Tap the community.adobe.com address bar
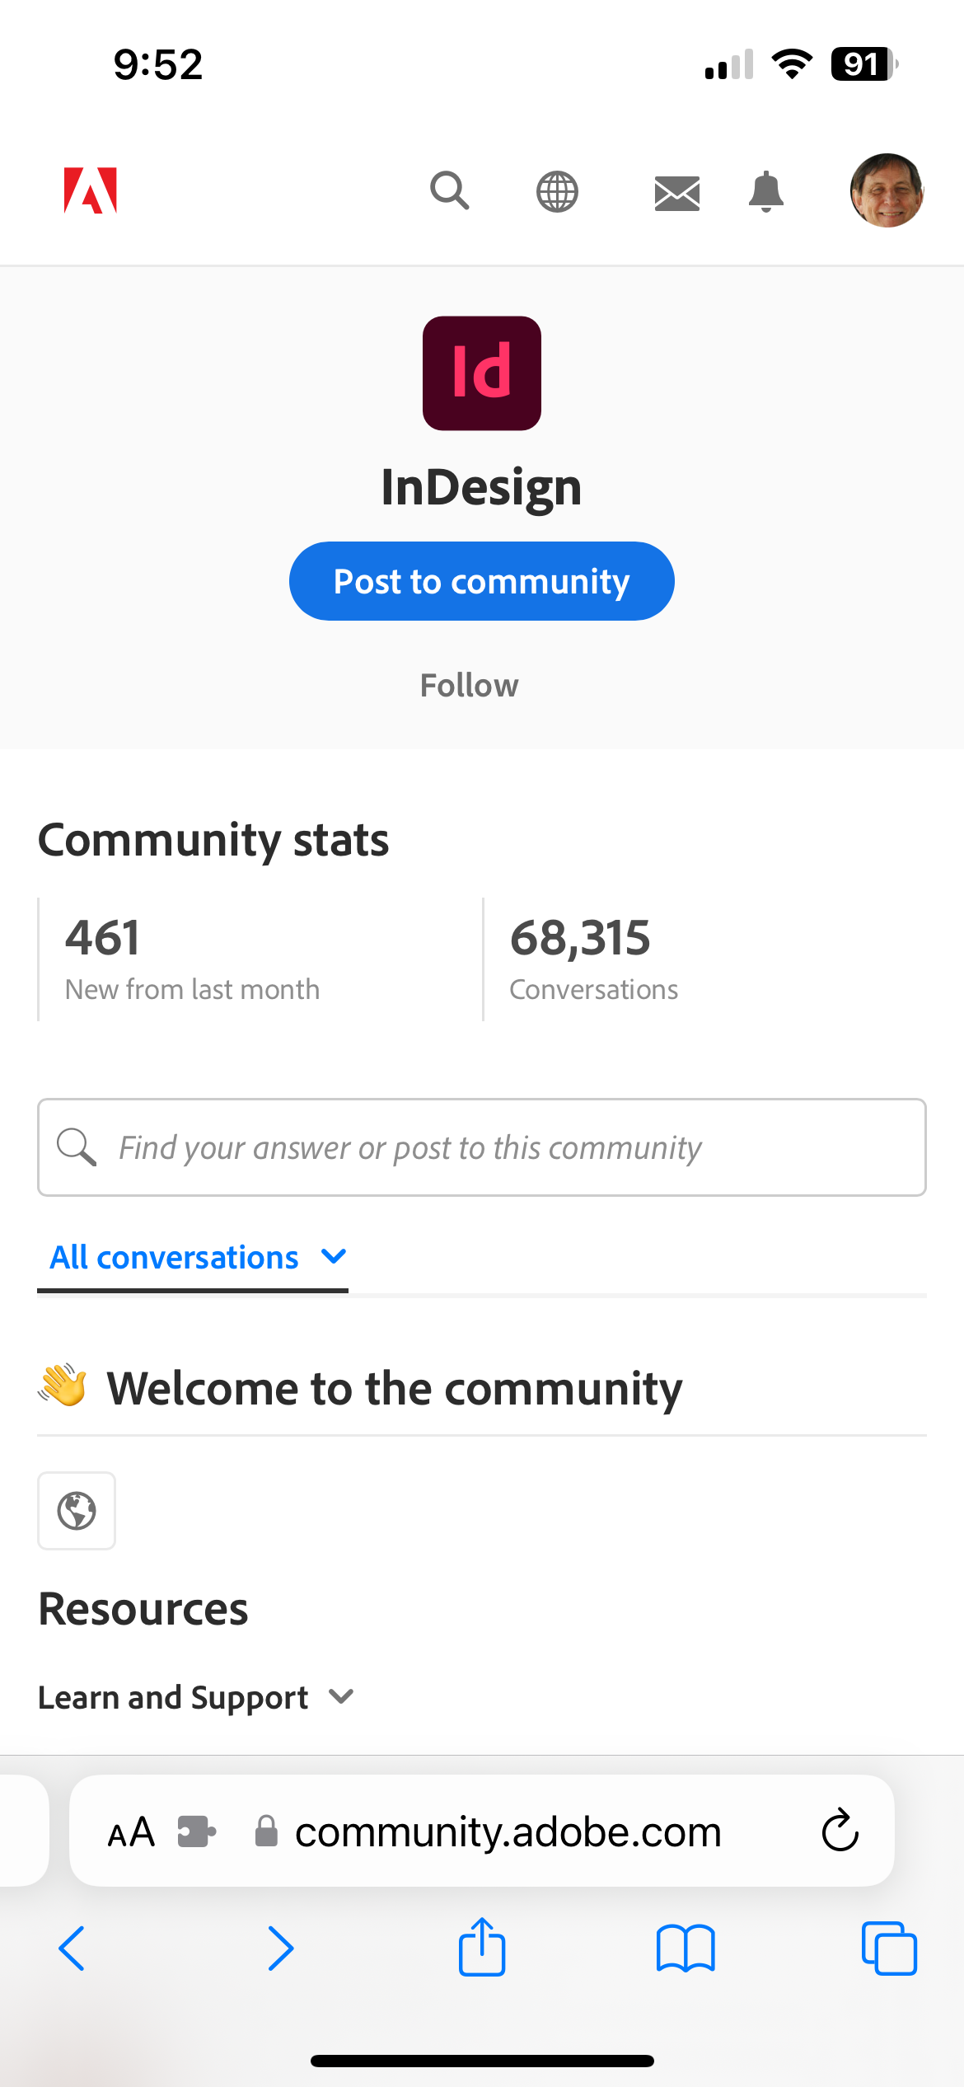This screenshot has height=2087, width=964. pyautogui.click(x=508, y=1831)
